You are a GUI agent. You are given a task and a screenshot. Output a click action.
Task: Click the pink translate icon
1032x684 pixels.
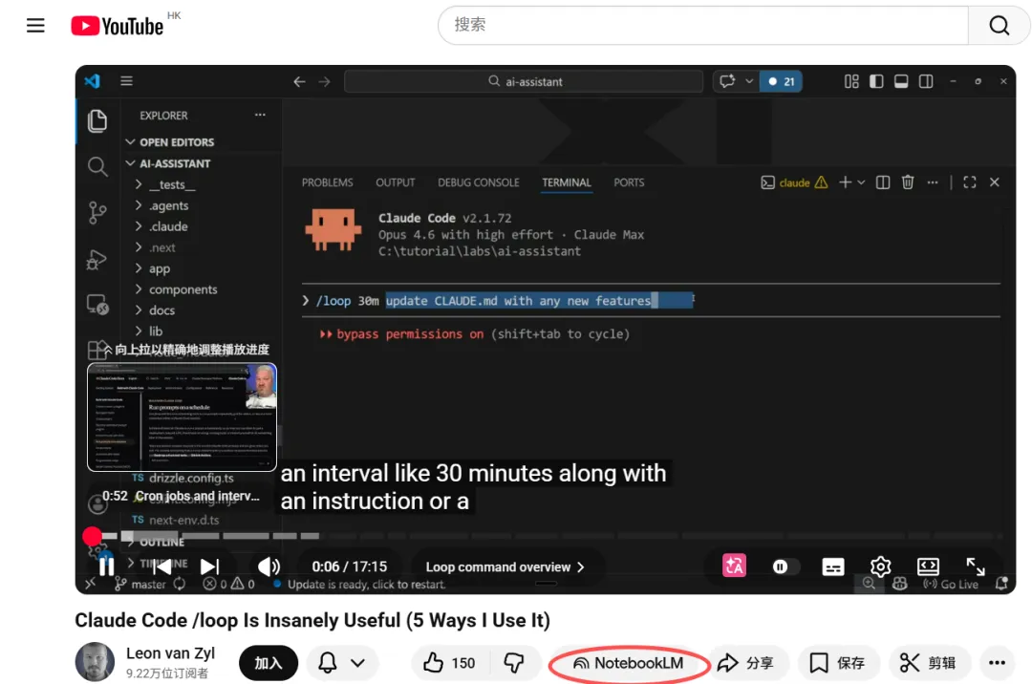[735, 566]
